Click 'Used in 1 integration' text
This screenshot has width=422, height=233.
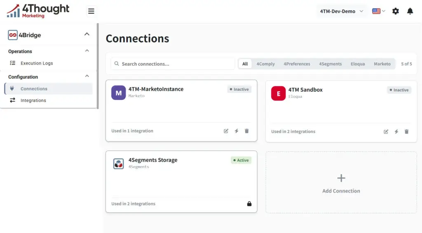coord(132,131)
